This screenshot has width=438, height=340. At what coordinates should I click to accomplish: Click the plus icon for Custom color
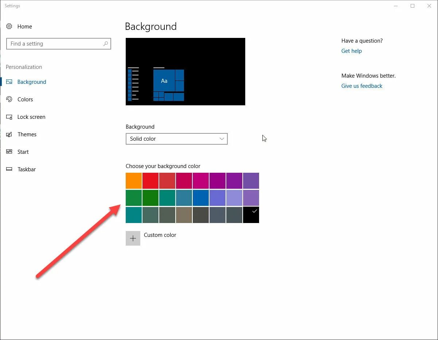(x=133, y=238)
